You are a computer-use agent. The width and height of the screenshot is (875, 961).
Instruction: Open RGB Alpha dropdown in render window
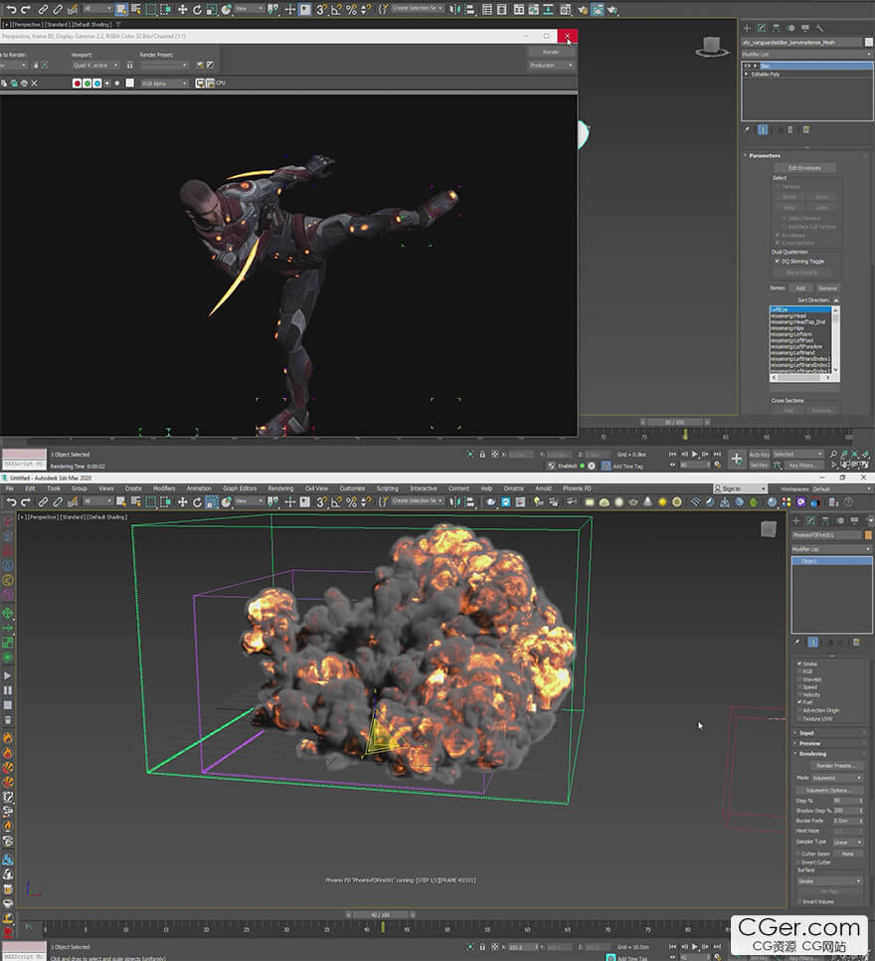tap(164, 84)
